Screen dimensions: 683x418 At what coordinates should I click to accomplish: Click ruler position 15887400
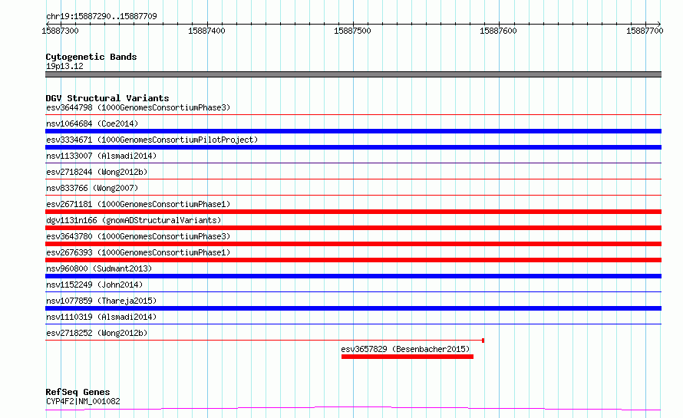click(x=206, y=31)
